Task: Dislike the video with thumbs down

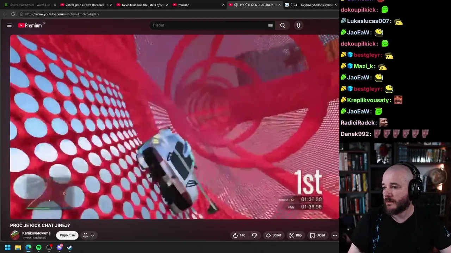Action: (x=254, y=235)
